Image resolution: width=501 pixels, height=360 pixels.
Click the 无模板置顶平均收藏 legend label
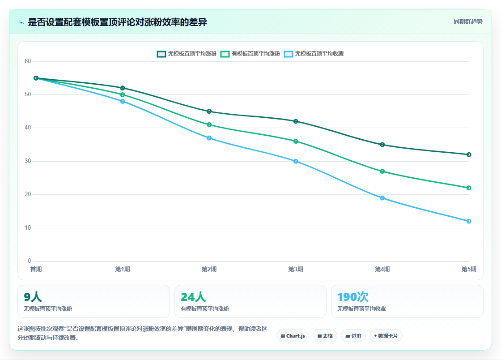tap(319, 54)
